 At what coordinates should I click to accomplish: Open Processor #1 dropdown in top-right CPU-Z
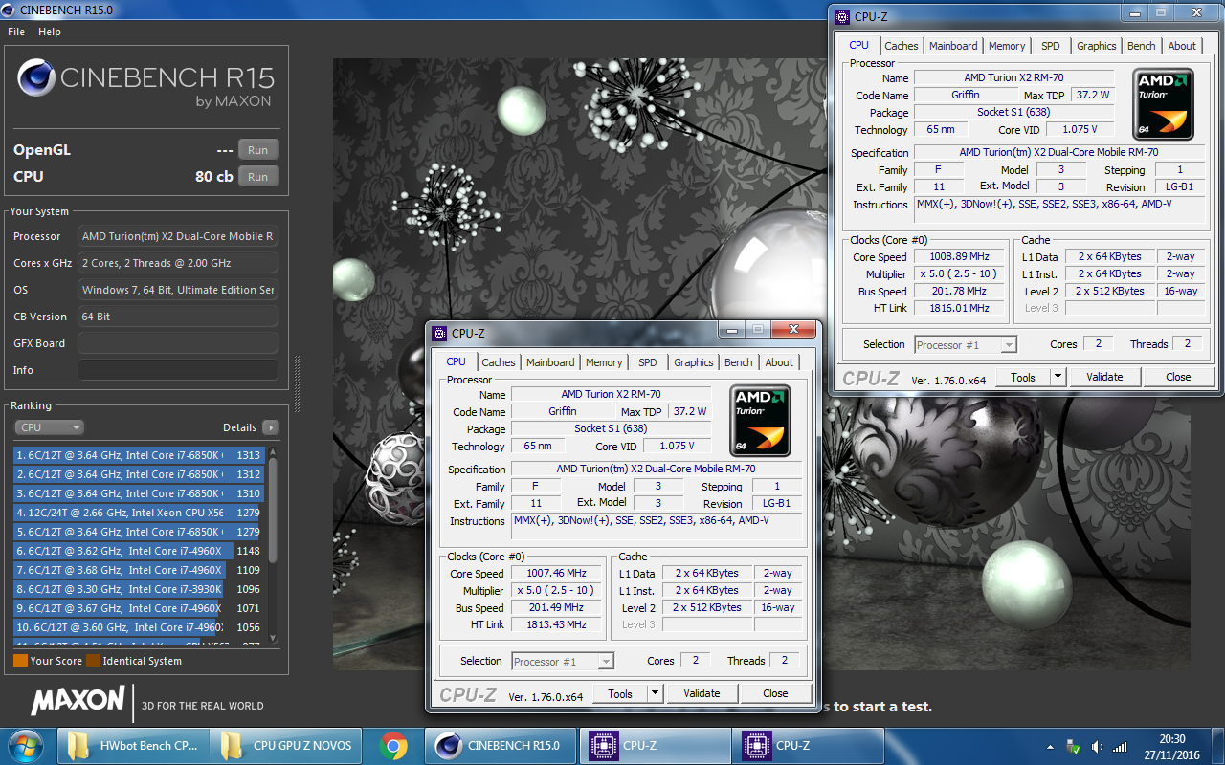[966, 344]
